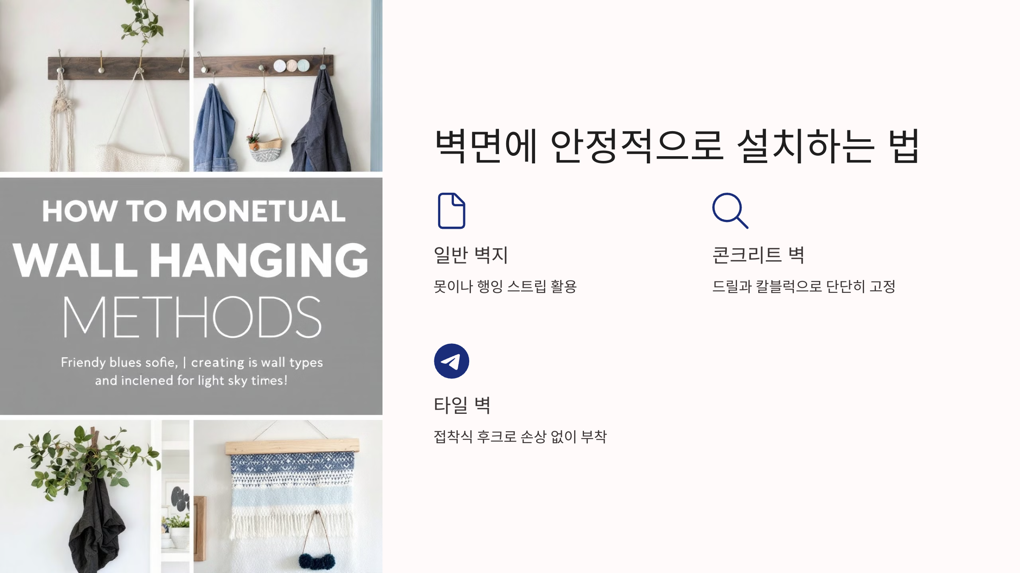This screenshot has width=1020, height=573.
Task: Select the text 접착식 후크로 손상 없이 부착
Action: (520, 436)
